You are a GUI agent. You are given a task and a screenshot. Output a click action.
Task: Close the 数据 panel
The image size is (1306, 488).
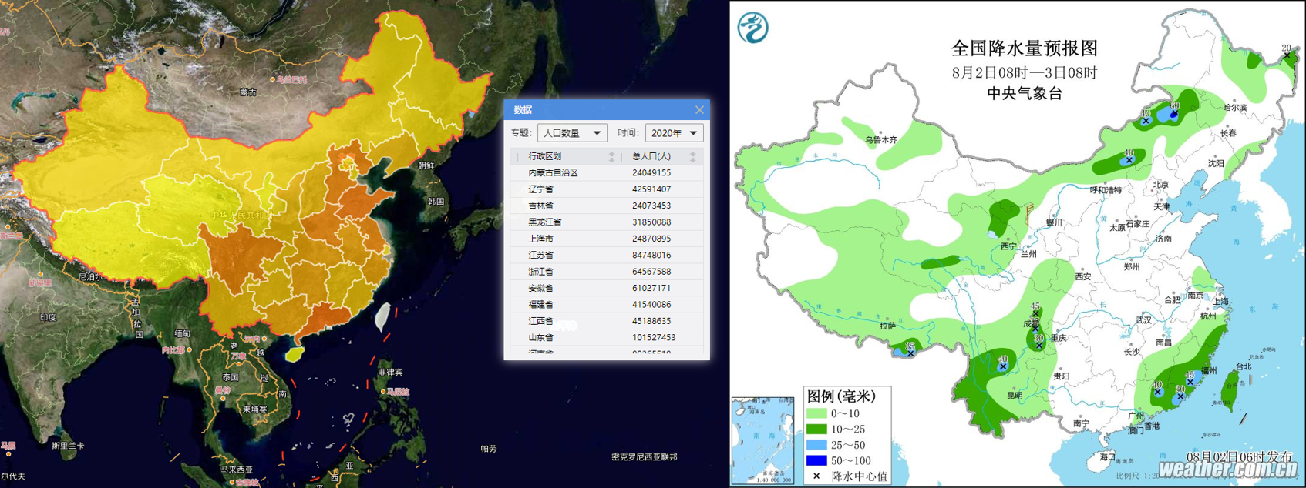pyautogui.click(x=699, y=110)
